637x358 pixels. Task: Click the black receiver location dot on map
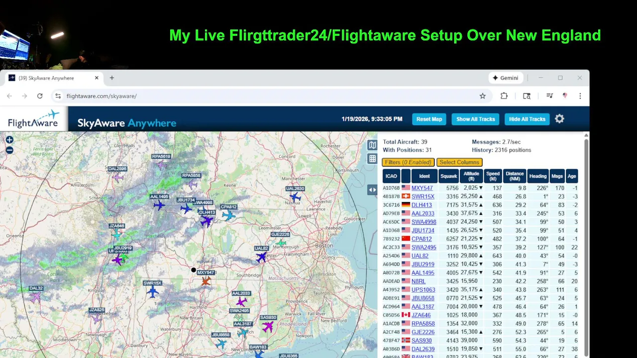click(194, 270)
